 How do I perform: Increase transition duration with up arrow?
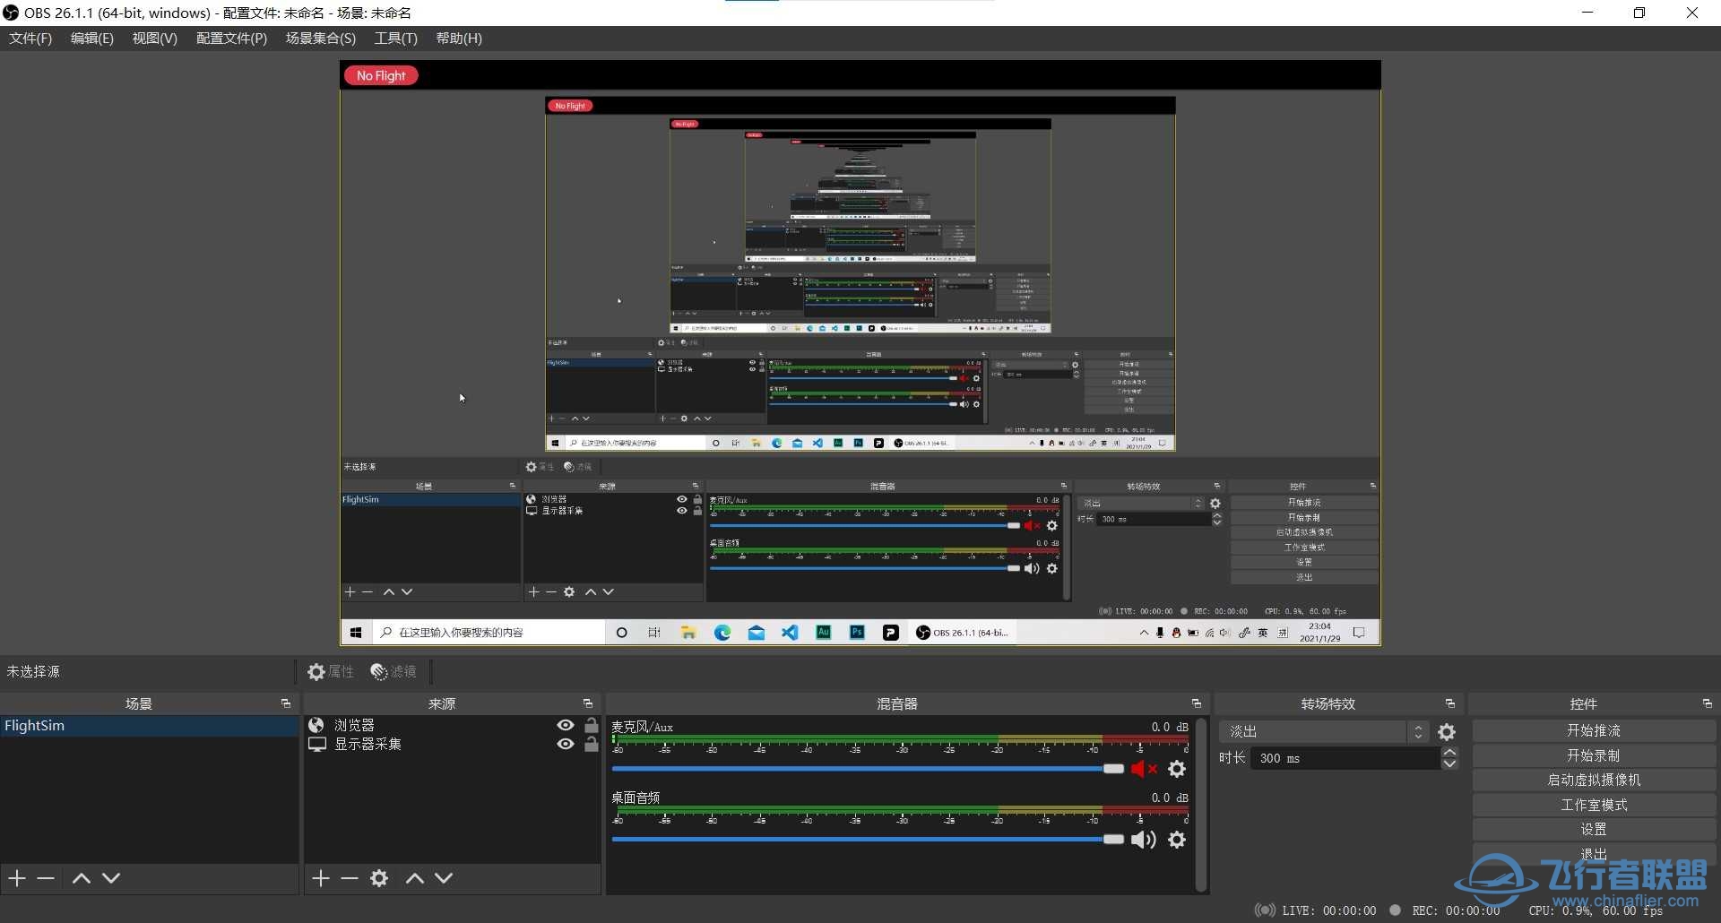click(1449, 753)
